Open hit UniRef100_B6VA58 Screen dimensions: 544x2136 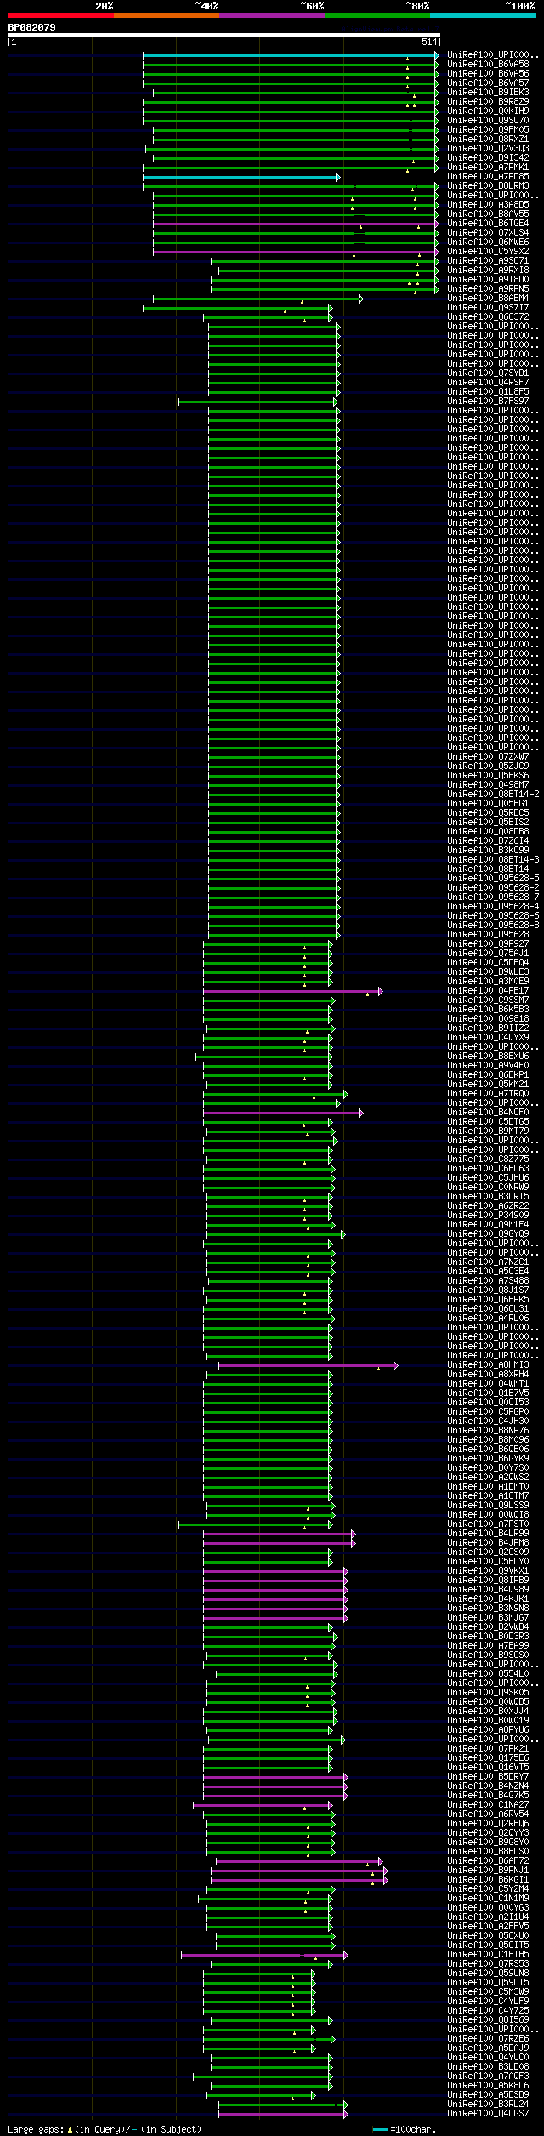[488, 65]
